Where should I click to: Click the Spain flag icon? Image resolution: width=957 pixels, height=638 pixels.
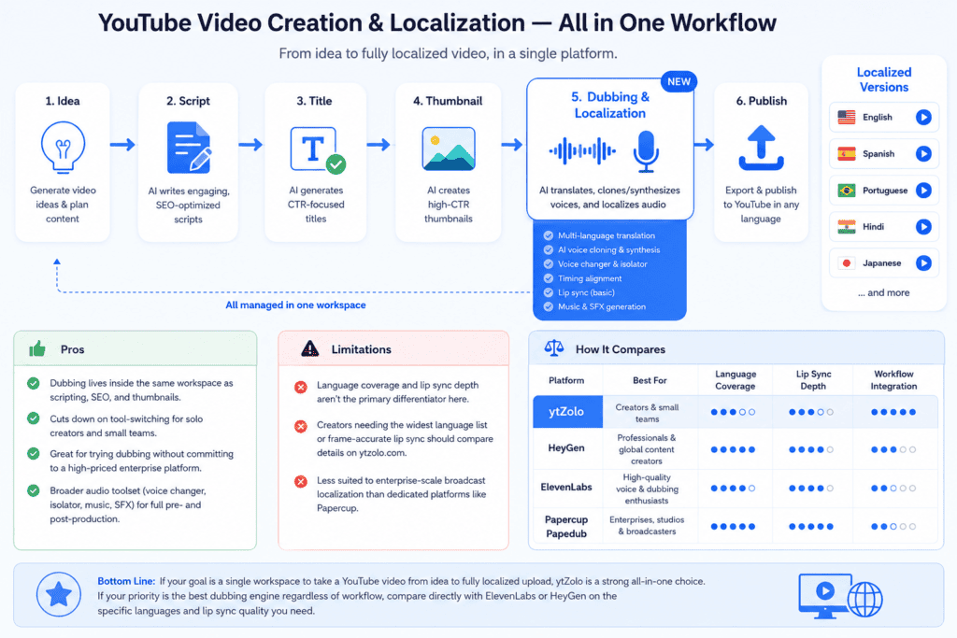click(x=847, y=154)
